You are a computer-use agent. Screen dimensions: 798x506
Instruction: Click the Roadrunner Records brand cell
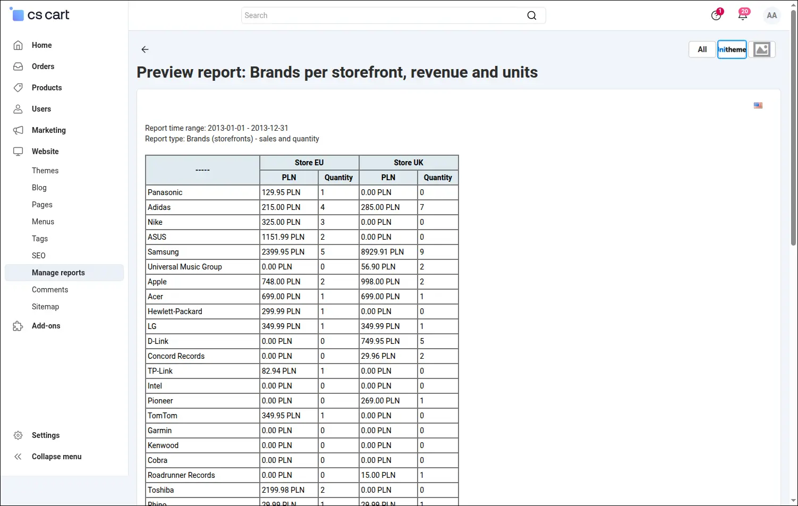(202, 475)
